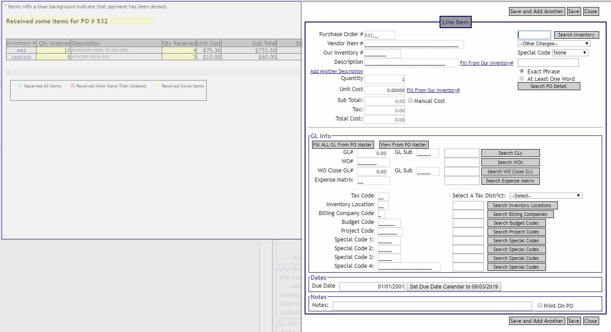Click the Our Inventory # field
Viewport: 611px width, 332px height.
(382, 54)
